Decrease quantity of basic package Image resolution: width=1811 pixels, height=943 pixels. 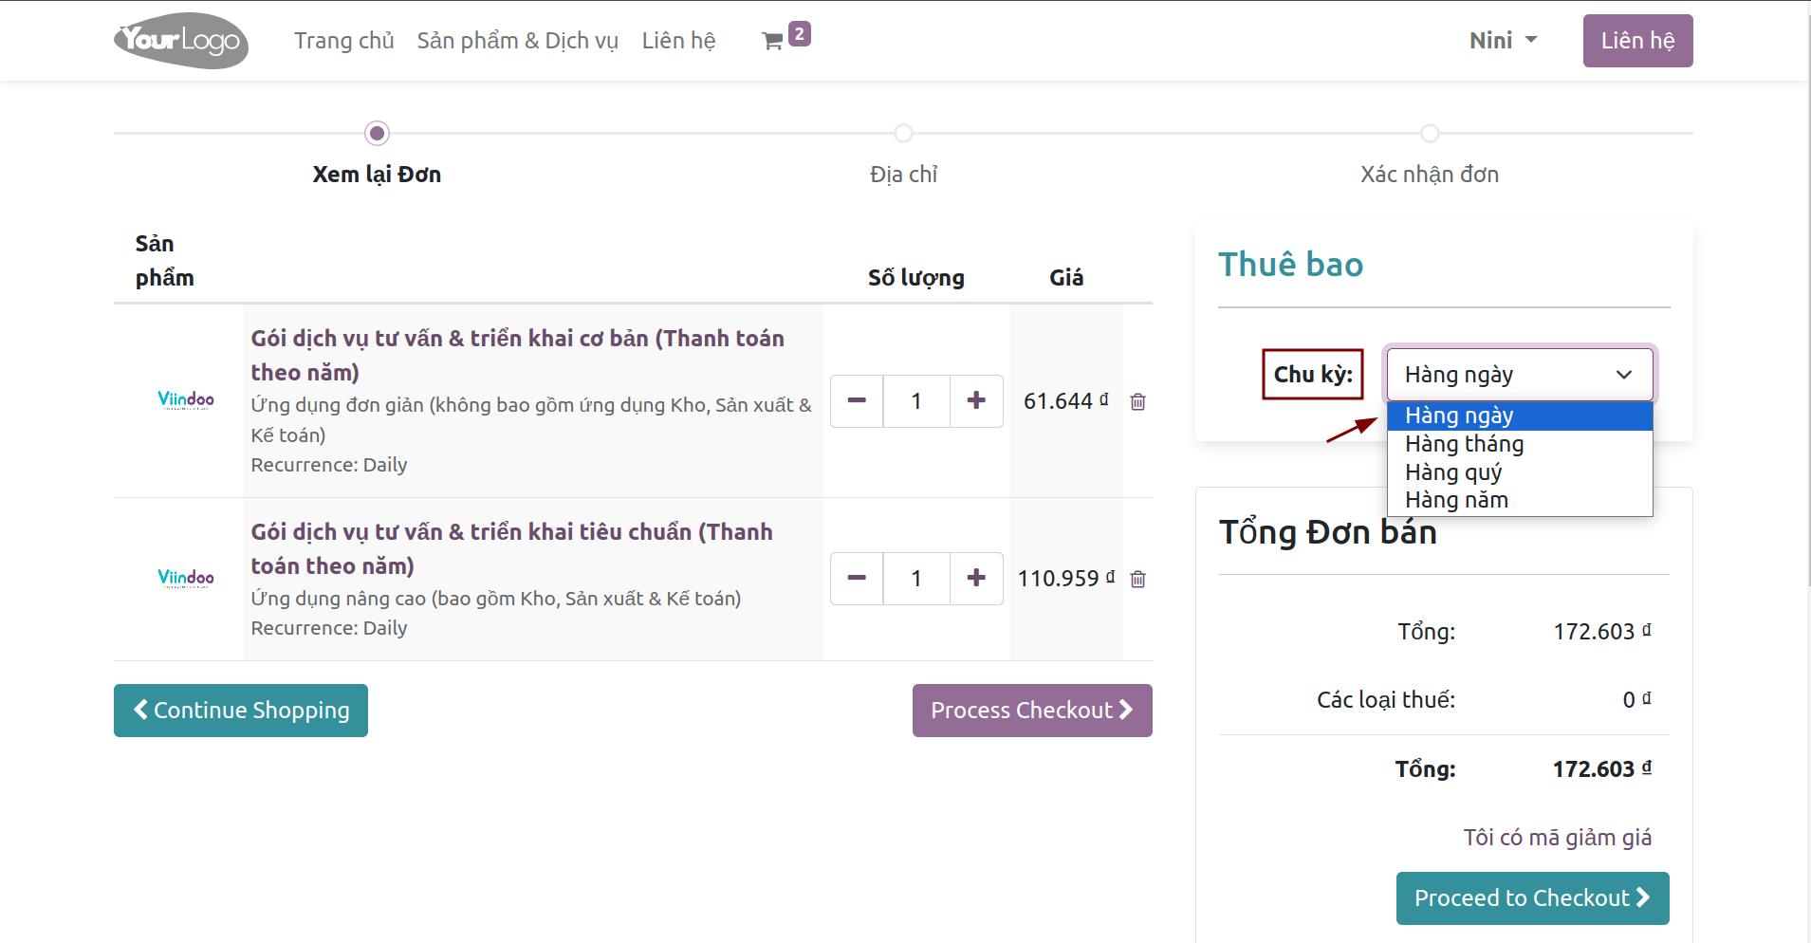pyautogui.click(x=857, y=401)
